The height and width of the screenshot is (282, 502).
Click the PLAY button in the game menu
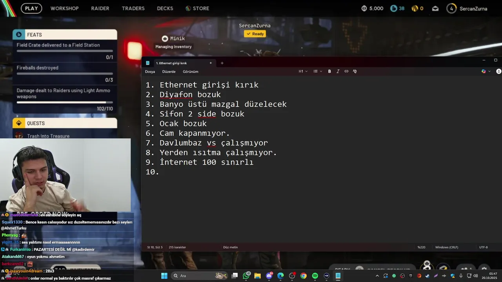tap(31, 8)
